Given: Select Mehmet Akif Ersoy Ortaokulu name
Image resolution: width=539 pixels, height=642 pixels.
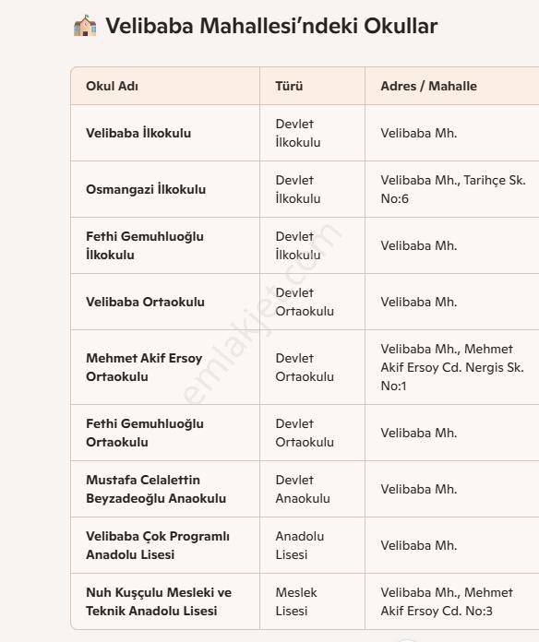Looking at the screenshot, I should (144, 367).
